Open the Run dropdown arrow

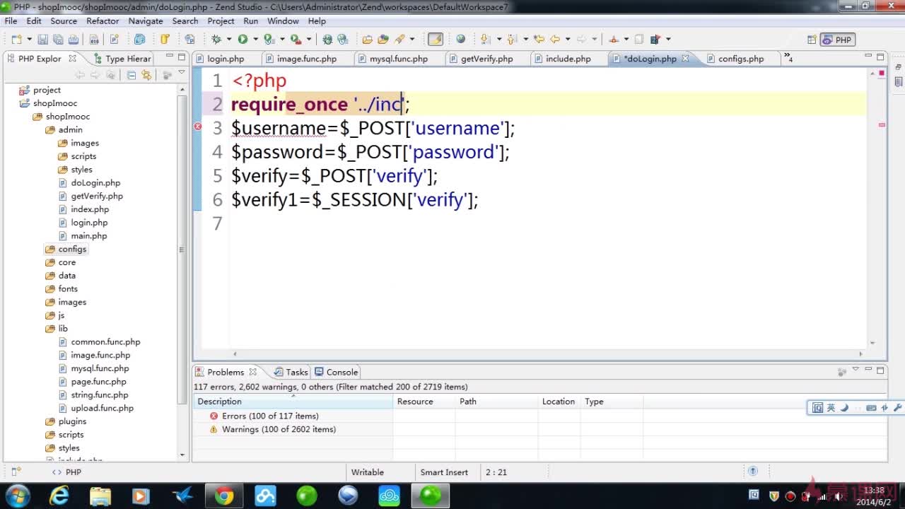[x=255, y=40]
